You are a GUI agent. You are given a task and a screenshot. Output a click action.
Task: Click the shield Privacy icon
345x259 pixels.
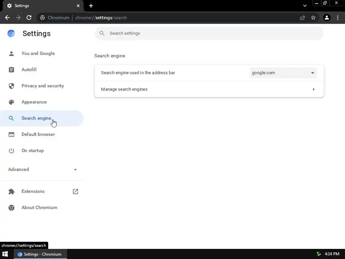[x=11, y=86]
